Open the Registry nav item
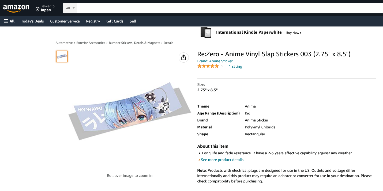Viewport: 383px width, 191px height. [x=93, y=21]
